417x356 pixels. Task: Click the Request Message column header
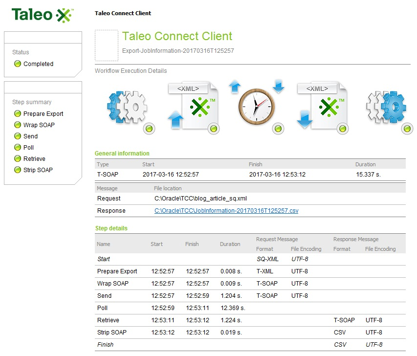click(277, 239)
